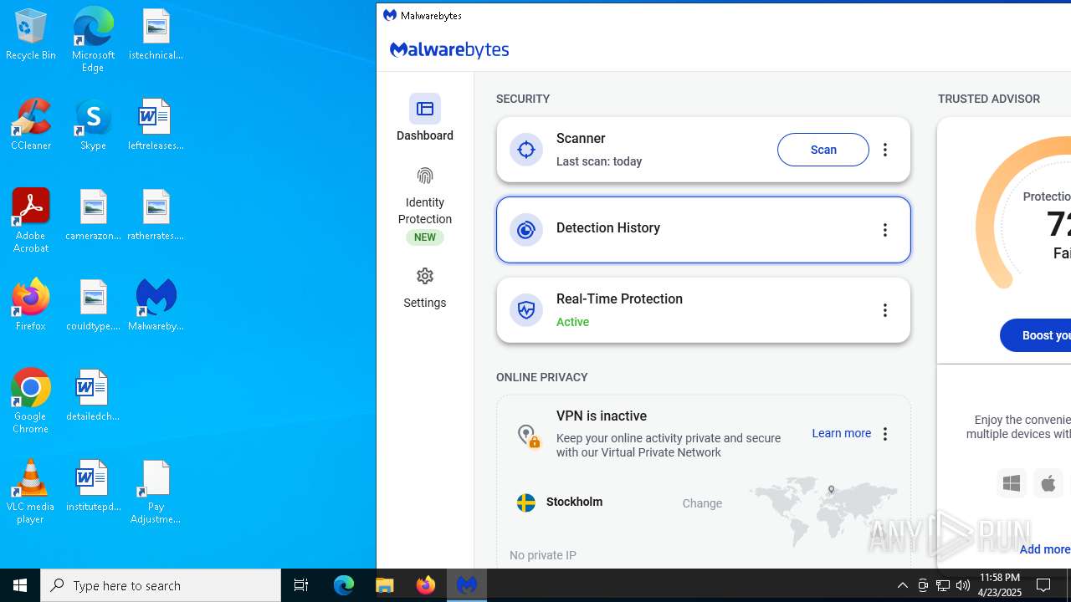Image resolution: width=1071 pixels, height=602 pixels.
Task: Select istechnical... image file on desktop
Action: [156, 34]
